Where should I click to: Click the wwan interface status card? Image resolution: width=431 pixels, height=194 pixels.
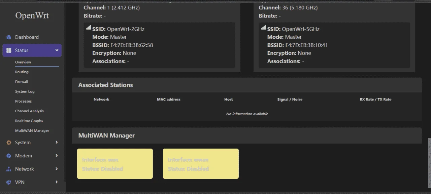point(201,164)
